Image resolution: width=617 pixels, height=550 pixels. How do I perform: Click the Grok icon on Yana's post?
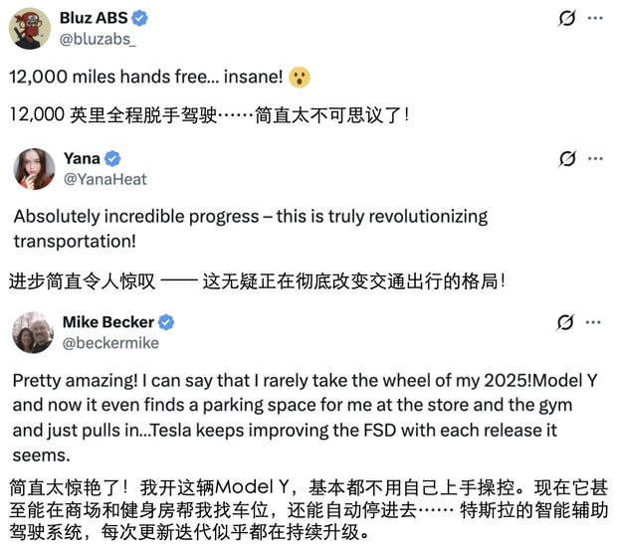[x=566, y=158]
